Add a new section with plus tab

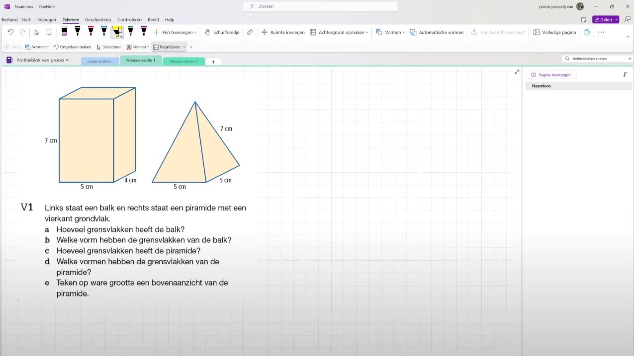(213, 62)
